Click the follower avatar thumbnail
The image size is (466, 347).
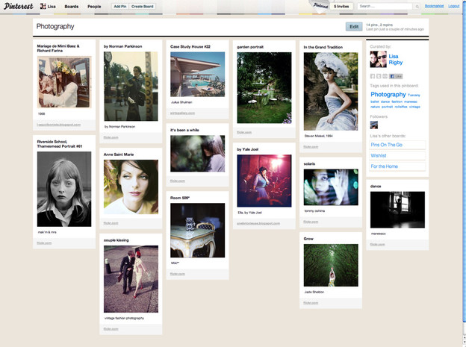[x=374, y=125]
